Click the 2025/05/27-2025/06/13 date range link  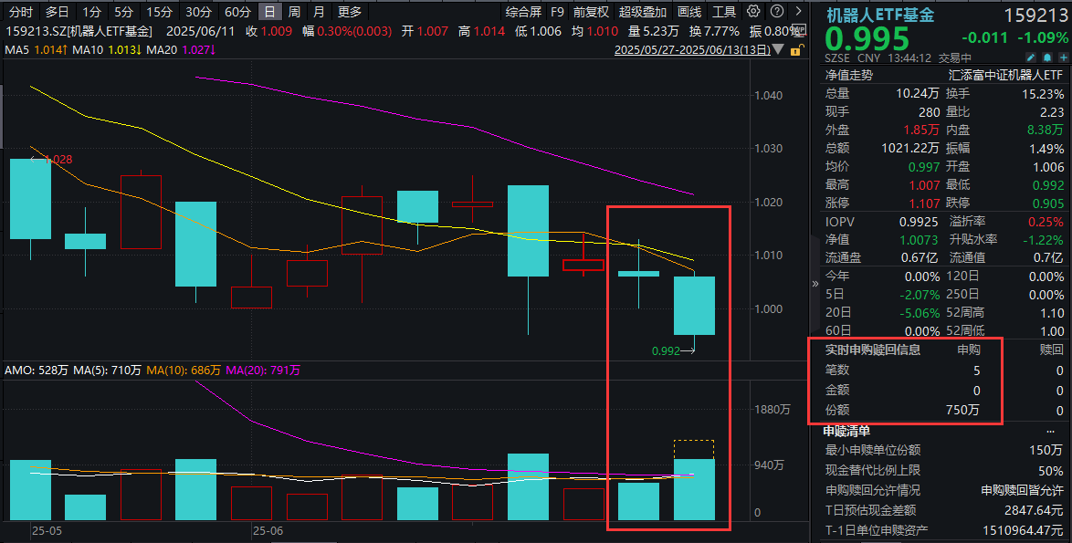692,48
